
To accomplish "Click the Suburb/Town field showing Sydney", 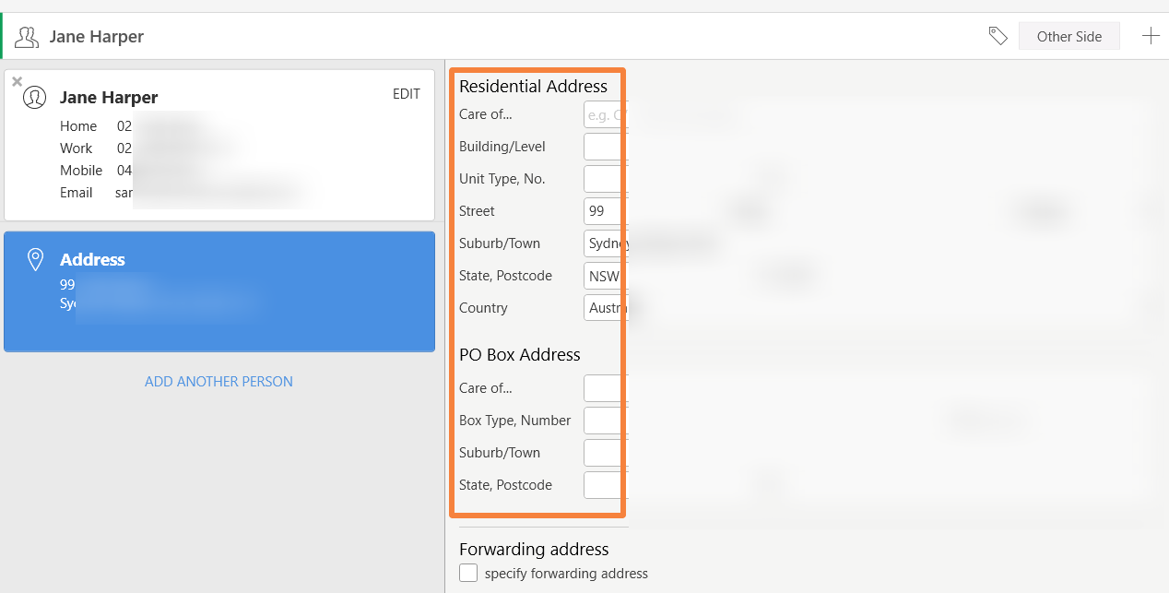I will pos(605,243).
